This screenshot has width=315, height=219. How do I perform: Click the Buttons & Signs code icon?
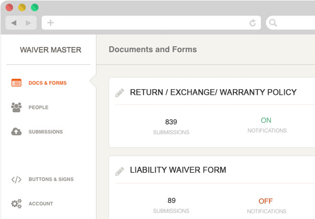(16, 179)
